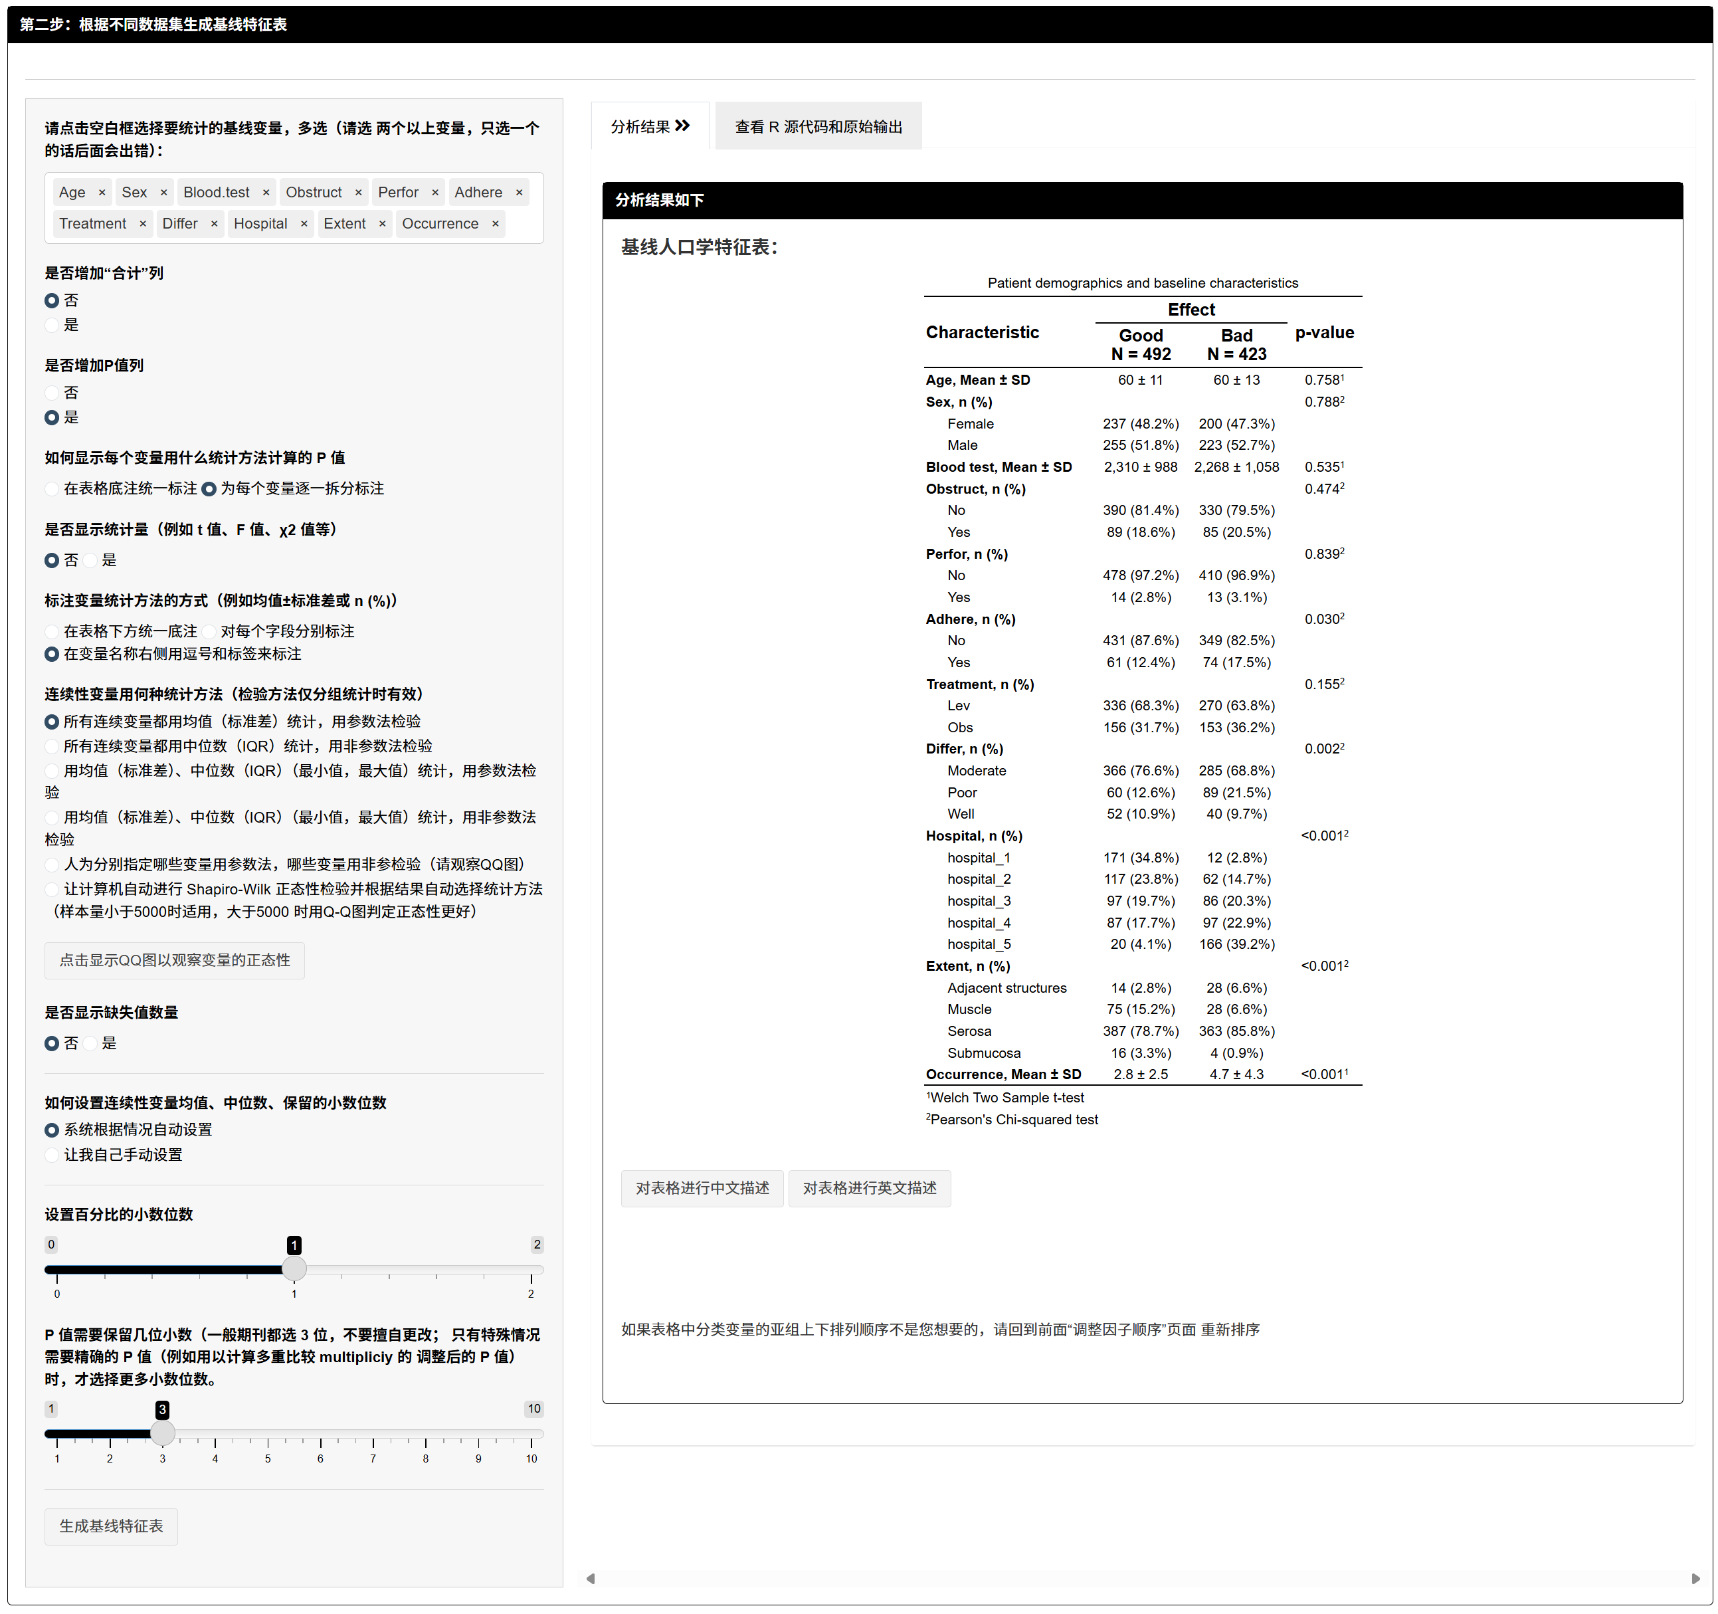The width and height of the screenshot is (1718, 1614).
Task: Click the p-value column header
Action: 1324,333
